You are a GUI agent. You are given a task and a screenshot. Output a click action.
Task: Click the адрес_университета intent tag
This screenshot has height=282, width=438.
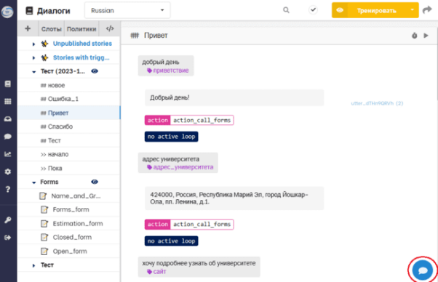[180, 167]
